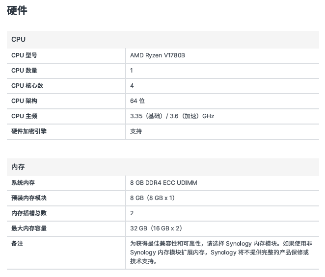Image resolution: width=325 pixels, height=277 pixels.
Task: Select the 3.35 / 3.6 GHz frequency value
Action: point(172,116)
